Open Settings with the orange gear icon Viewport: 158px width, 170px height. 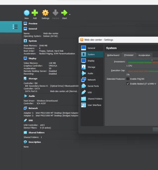coord(45,13)
